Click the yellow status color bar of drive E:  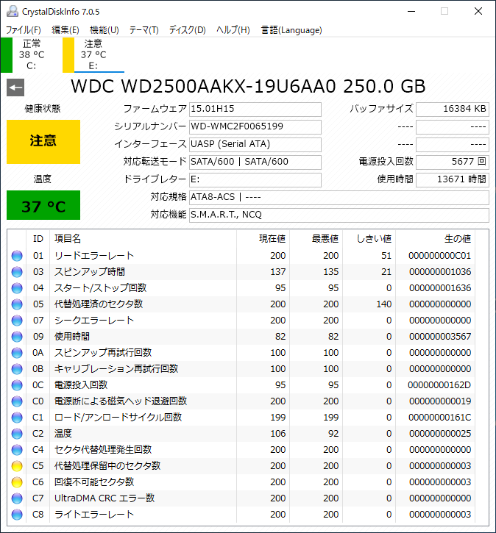point(68,55)
